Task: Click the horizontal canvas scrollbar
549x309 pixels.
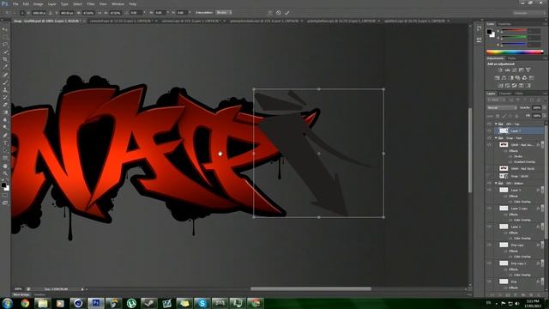Action: coord(311,289)
